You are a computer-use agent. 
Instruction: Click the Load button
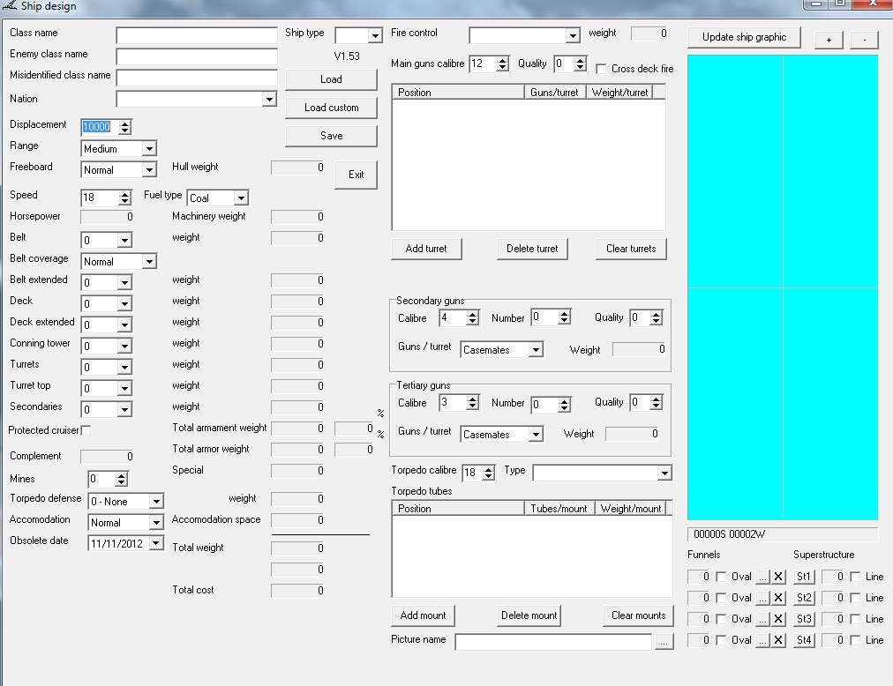(x=331, y=79)
